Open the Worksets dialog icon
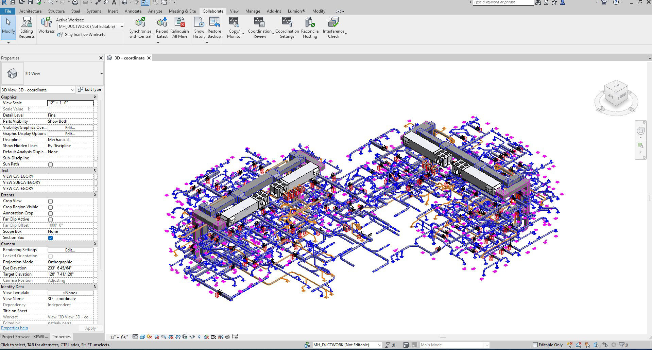Screen dimensions: 652x350 point(46,23)
